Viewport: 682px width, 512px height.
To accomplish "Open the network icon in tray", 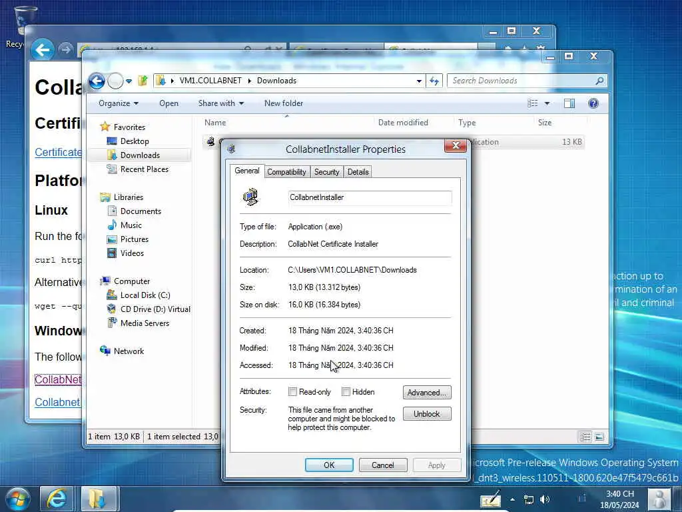I will (528, 499).
